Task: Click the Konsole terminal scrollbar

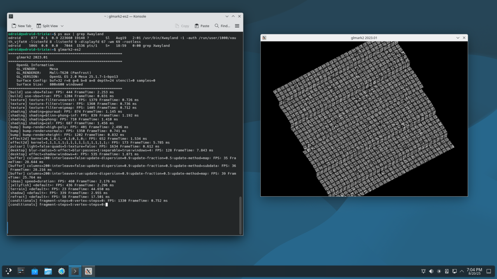Action: click(x=240, y=215)
